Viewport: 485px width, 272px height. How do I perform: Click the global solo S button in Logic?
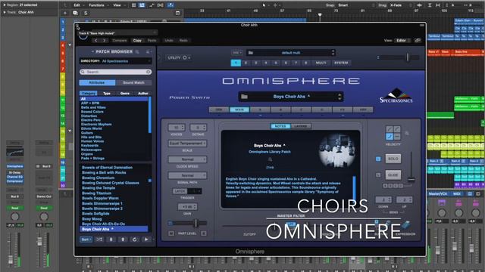coord(86,13)
